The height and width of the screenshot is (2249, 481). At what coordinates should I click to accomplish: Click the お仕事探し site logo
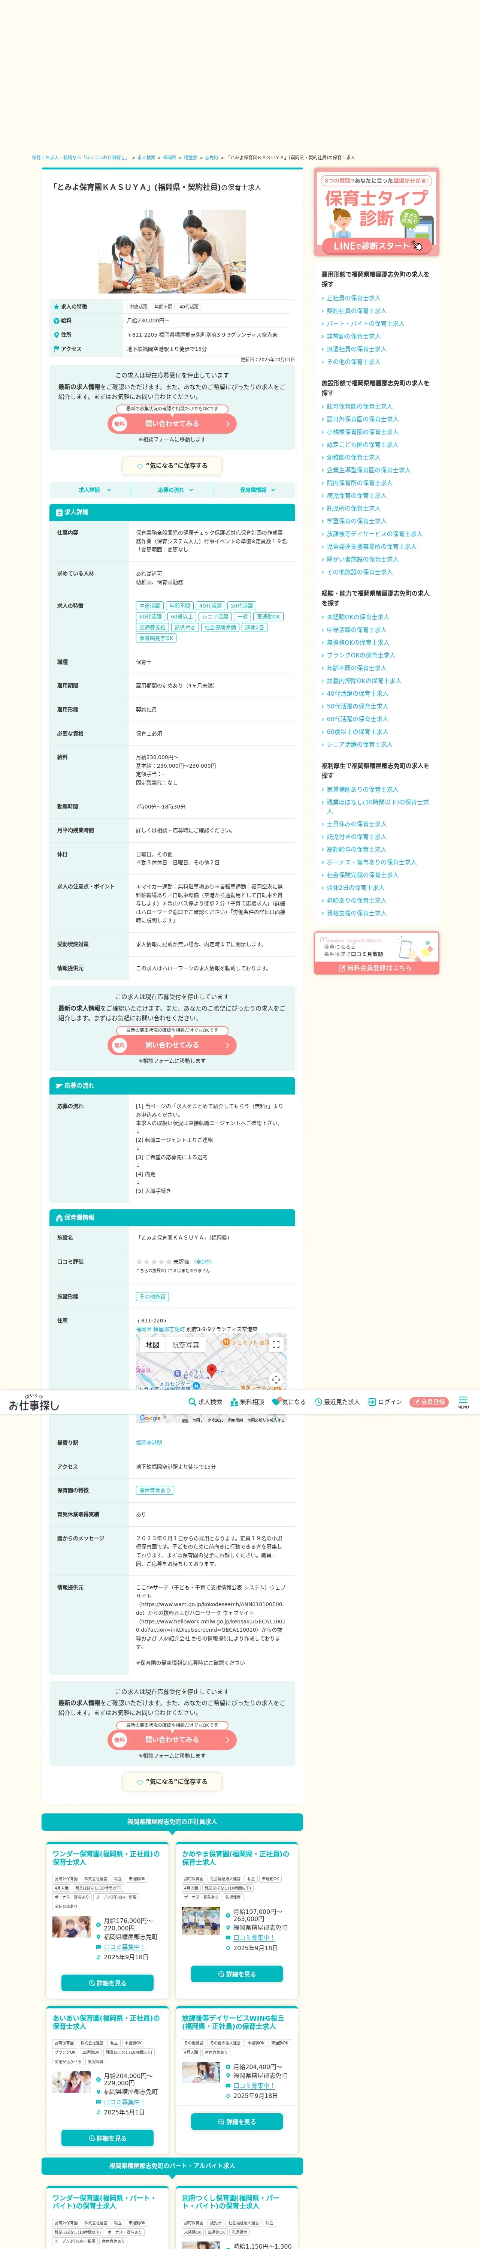[34, 1403]
